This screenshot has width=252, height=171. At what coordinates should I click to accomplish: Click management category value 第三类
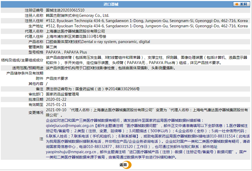click(51, 47)
